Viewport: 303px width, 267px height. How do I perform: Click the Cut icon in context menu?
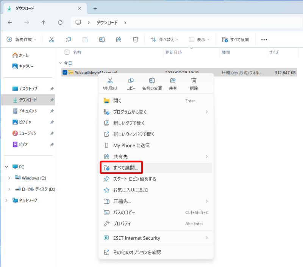click(x=110, y=81)
